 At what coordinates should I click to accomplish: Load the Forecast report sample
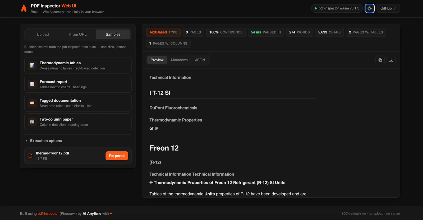click(x=78, y=84)
